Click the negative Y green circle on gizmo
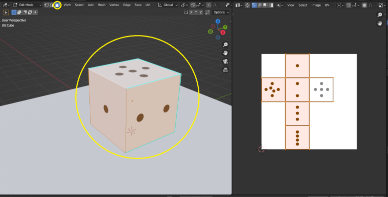The image size is (388, 197). point(210,31)
